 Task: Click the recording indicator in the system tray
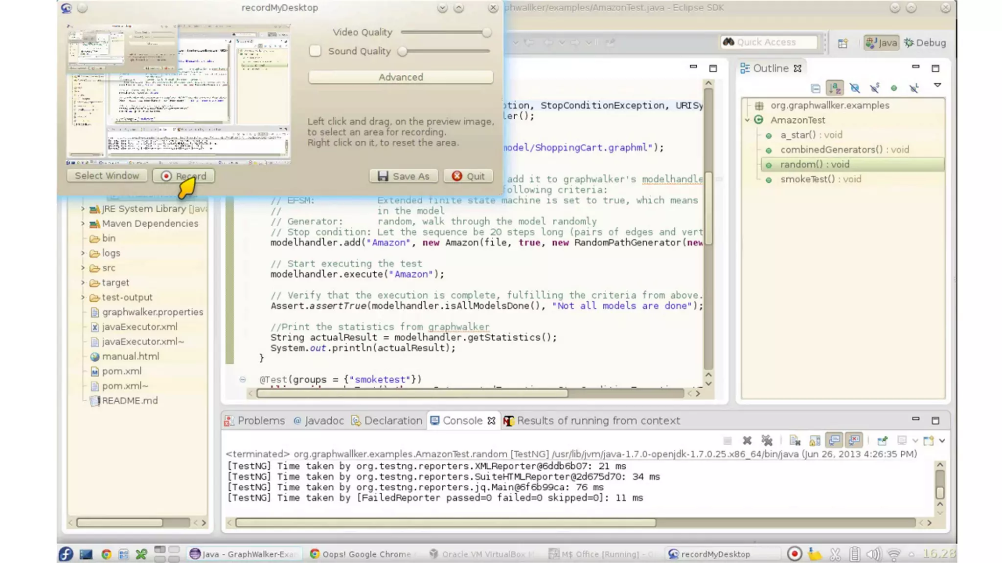point(795,554)
